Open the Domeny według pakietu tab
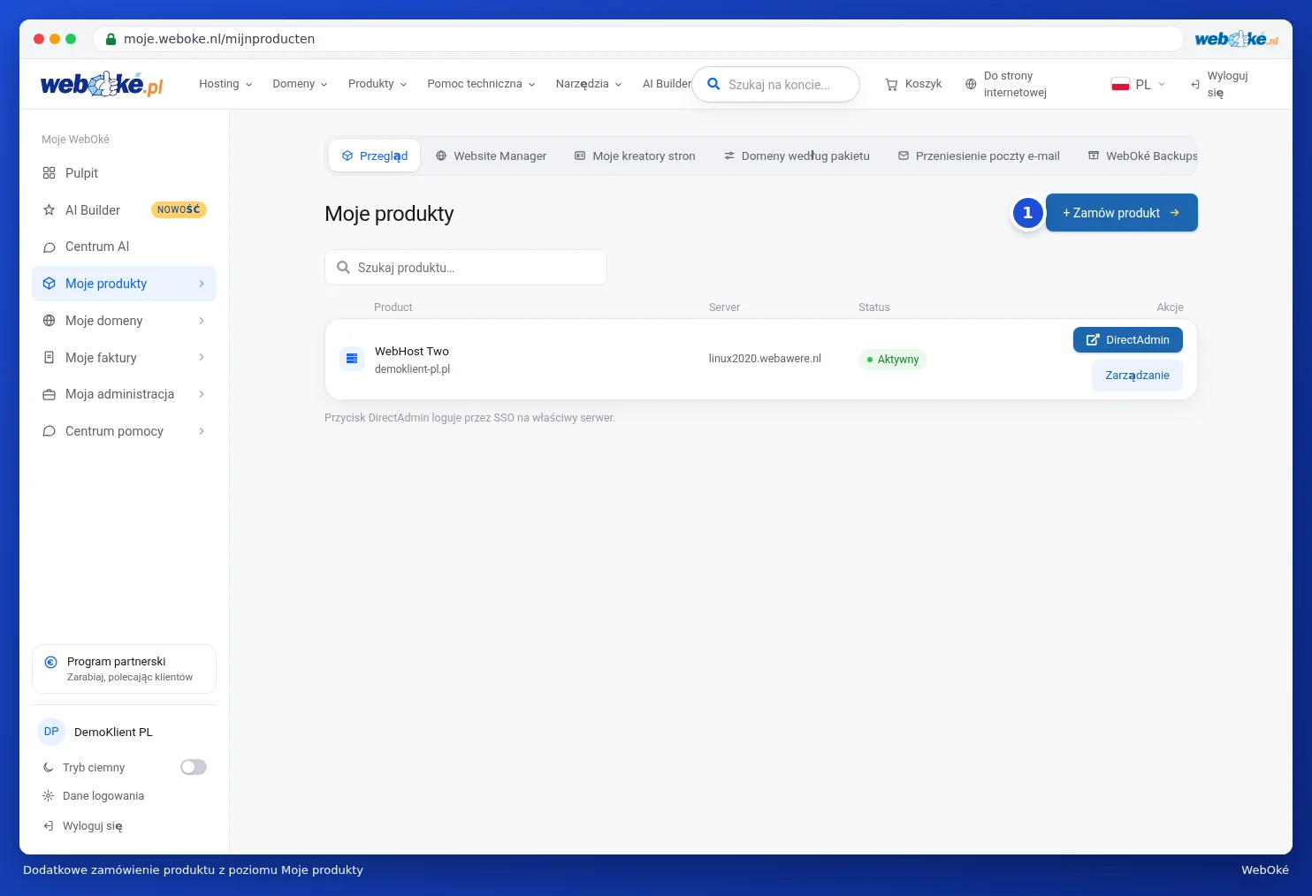Viewport: 1312px width, 896px height. pos(797,156)
